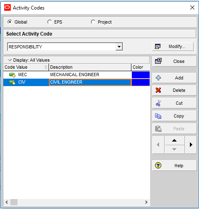This screenshot has height=209, width=199.
Task: Click the CIV code value tag icon
Action: tap(12, 82)
